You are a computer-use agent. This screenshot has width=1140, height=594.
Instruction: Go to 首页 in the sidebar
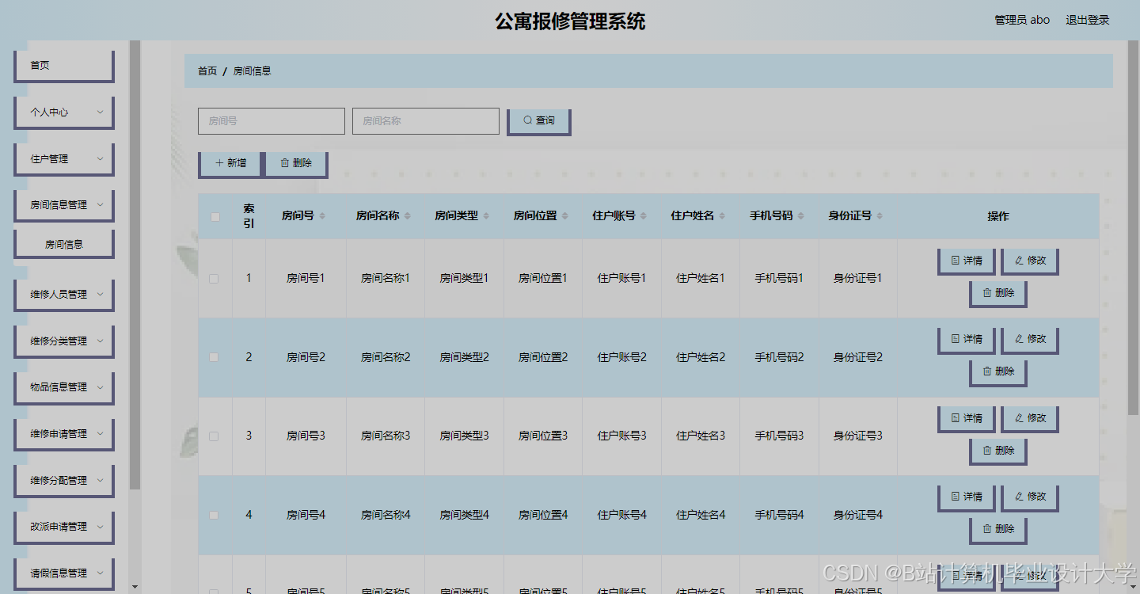tap(64, 66)
